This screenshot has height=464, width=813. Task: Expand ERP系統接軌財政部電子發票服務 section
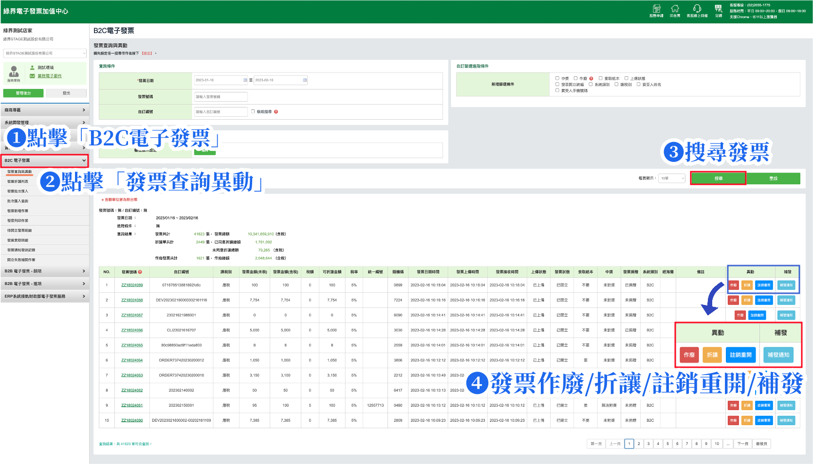45,296
